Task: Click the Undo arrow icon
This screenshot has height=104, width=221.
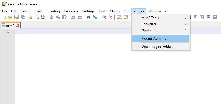Action: pos(73,18)
